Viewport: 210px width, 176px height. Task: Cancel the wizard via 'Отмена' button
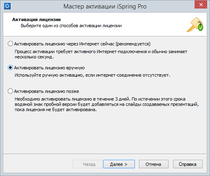tap(154, 164)
